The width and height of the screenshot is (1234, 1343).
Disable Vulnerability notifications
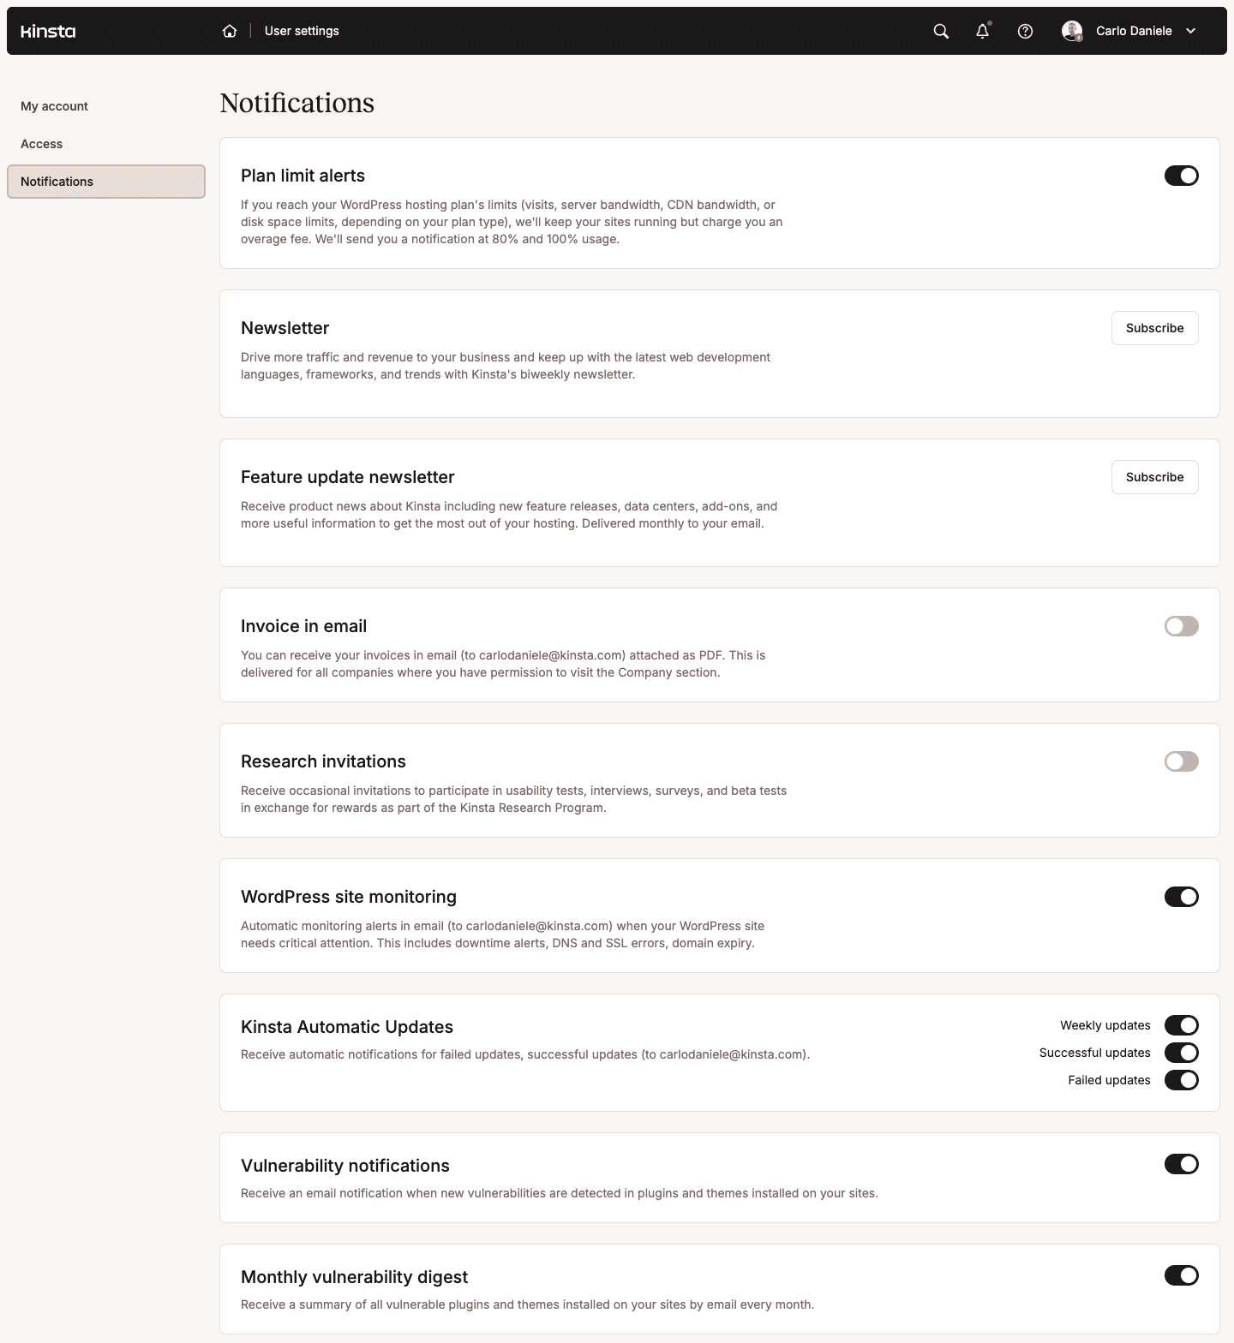click(1181, 1164)
